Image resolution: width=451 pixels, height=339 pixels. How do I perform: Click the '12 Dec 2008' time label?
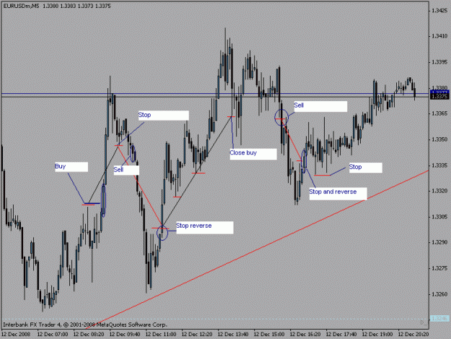click(x=16, y=334)
